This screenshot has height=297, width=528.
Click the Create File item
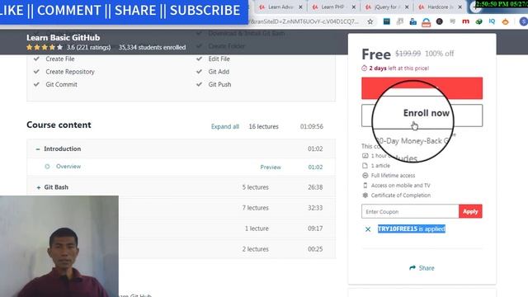coord(60,59)
